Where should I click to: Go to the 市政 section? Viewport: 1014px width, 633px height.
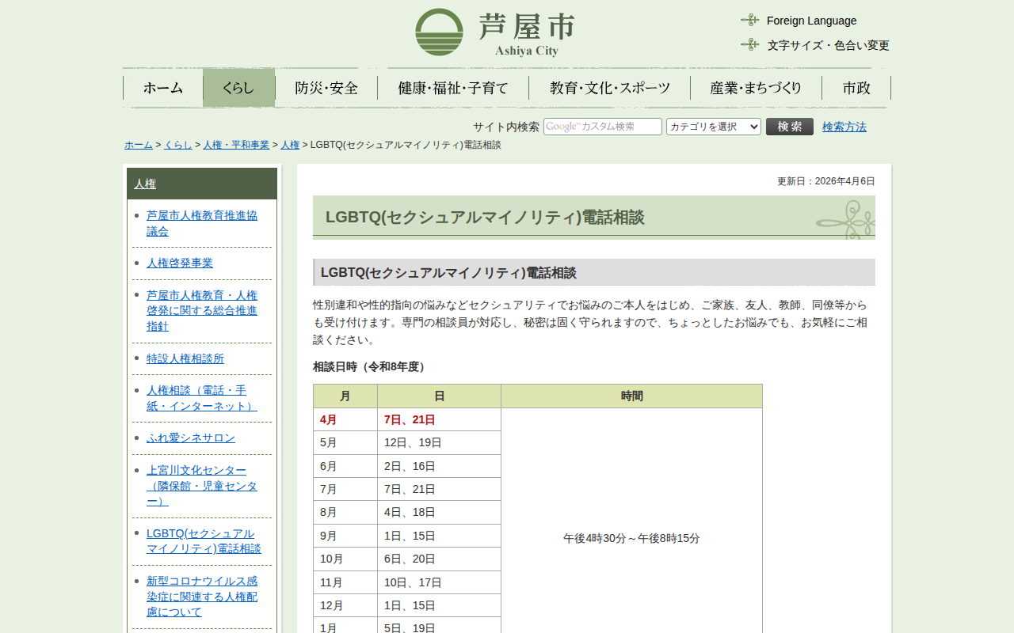click(856, 88)
